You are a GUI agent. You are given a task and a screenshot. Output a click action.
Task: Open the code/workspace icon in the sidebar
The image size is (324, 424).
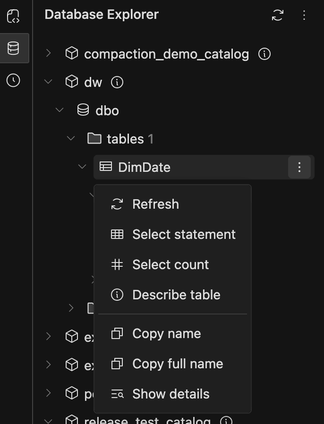pos(14,16)
